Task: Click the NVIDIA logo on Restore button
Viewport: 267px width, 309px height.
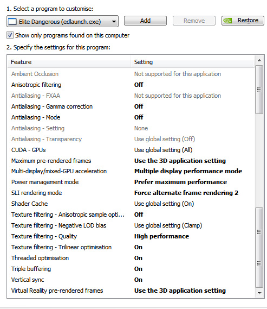Action: (x=228, y=21)
